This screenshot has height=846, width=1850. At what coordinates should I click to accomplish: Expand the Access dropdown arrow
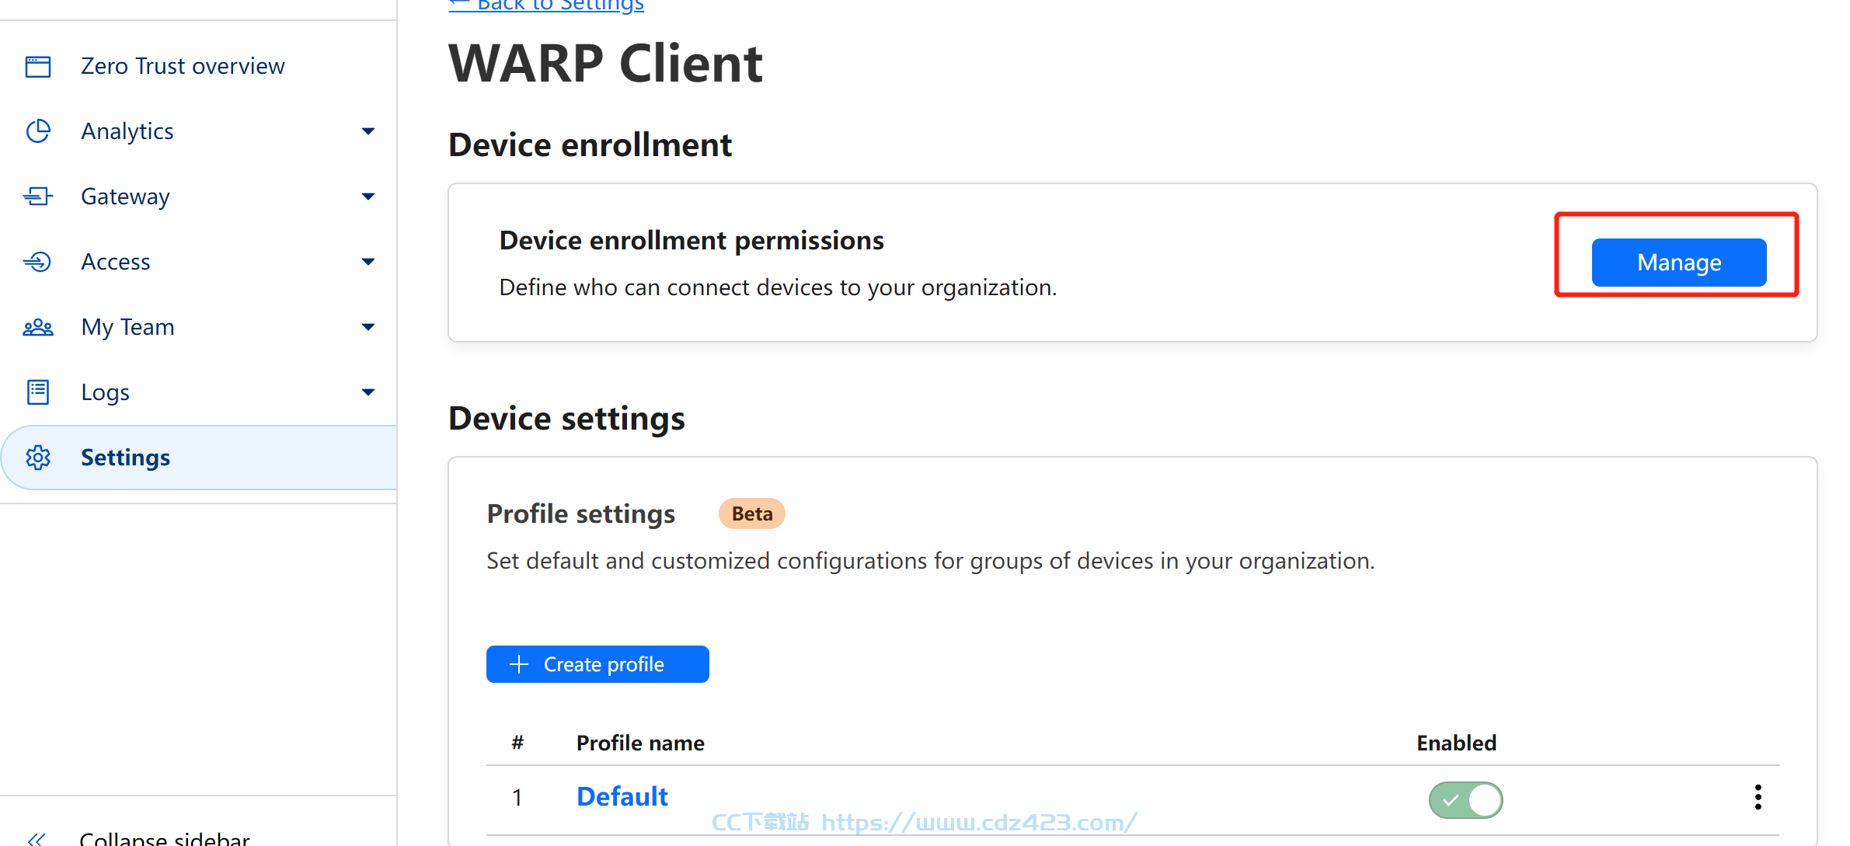tap(368, 262)
